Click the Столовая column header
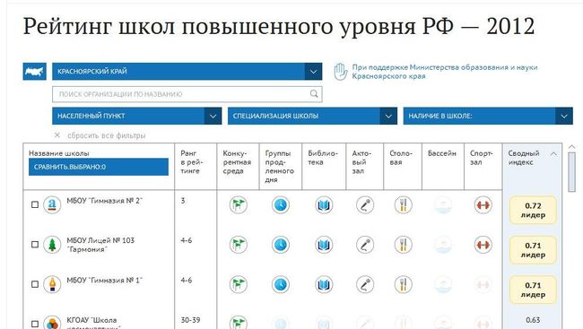The image size is (583, 329). click(x=401, y=158)
